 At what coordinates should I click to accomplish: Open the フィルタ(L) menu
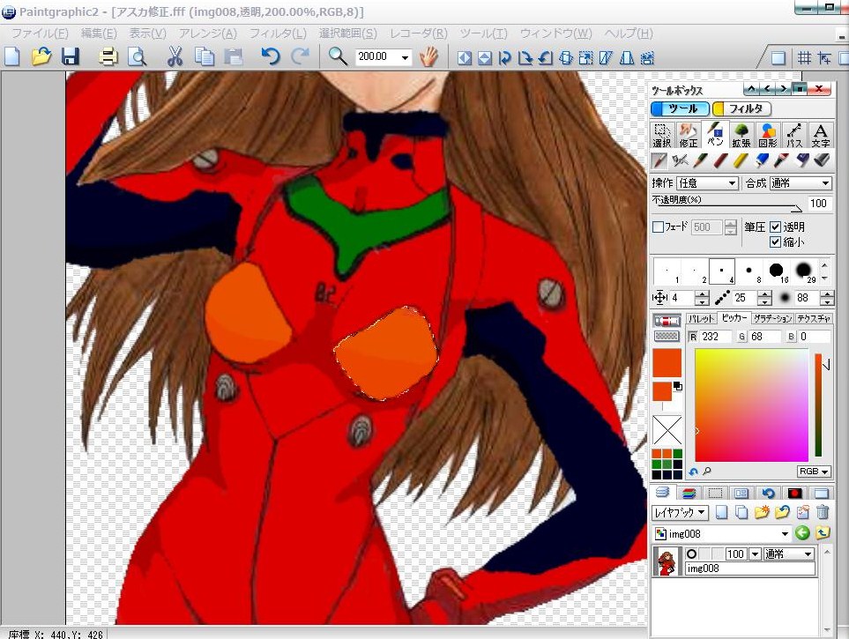pos(278,33)
